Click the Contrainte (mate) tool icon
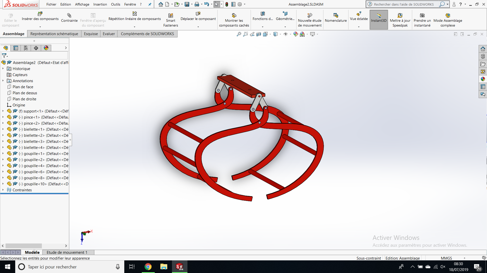Viewport: 487px width, 273px height. point(69,15)
